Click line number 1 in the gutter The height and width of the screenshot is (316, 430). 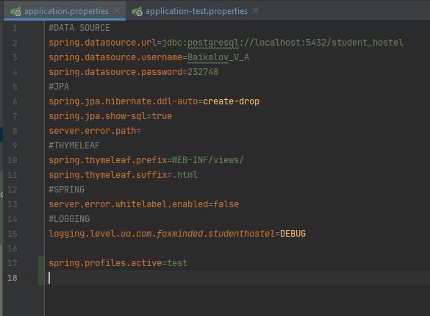(15, 28)
